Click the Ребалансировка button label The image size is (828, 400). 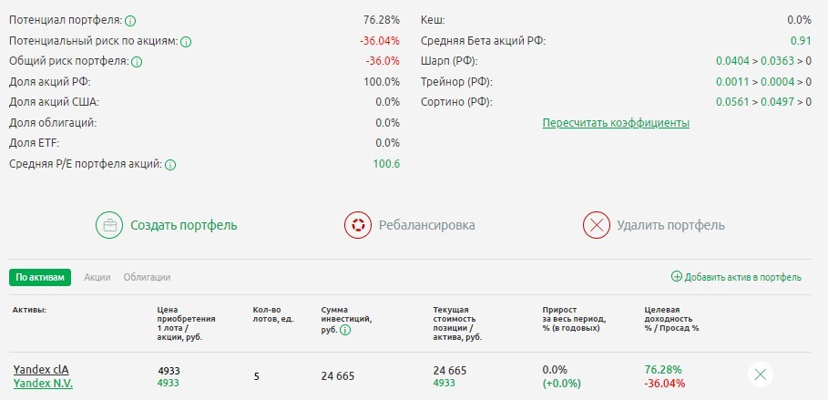[427, 225]
